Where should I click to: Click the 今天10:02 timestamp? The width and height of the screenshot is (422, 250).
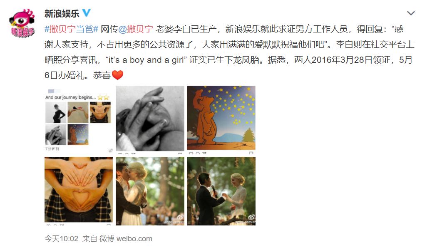61,239
